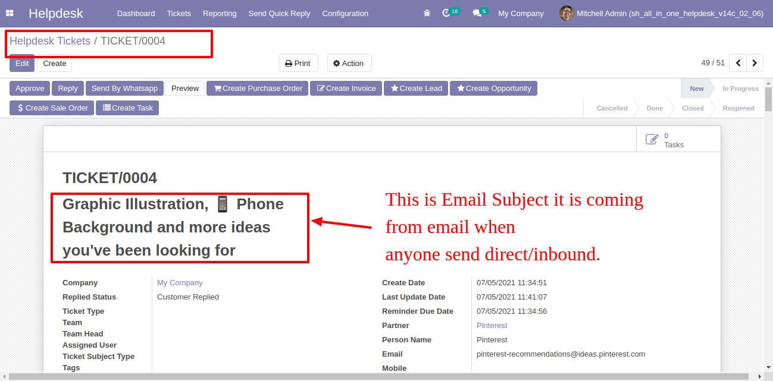Open the Reporting menu
Image resolution: width=773 pixels, height=381 pixels.
click(x=220, y=13)
